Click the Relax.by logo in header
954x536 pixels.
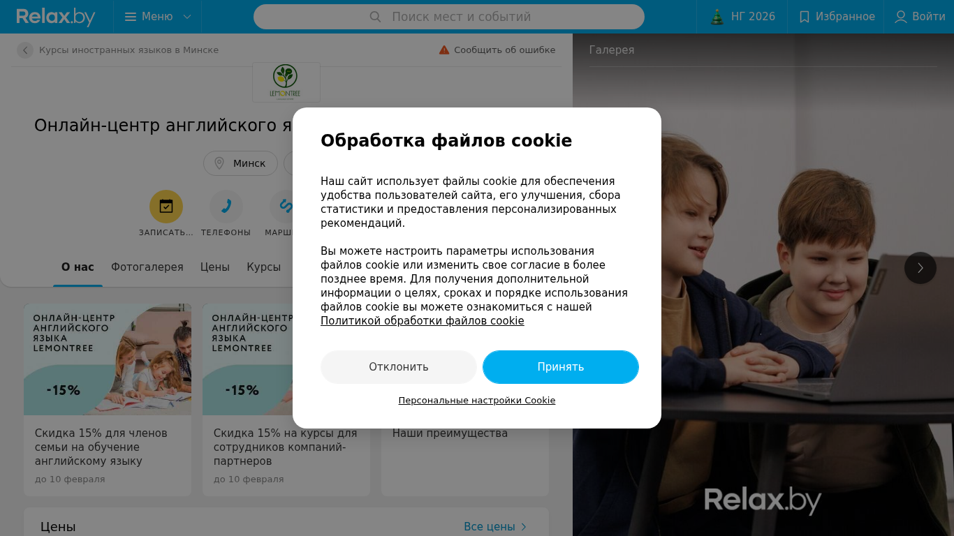click(x=56, y=17)
